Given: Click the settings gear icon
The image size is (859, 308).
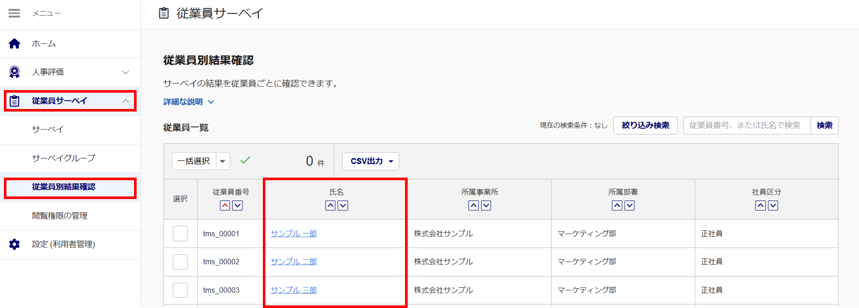Looking at the screenshot, I should click(x=14, y=244).
